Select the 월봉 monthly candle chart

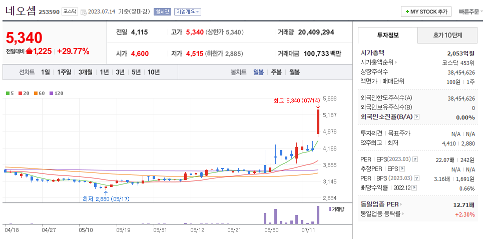click(295, 72)
